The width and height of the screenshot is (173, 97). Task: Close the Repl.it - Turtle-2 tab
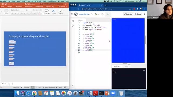(102, 5)
